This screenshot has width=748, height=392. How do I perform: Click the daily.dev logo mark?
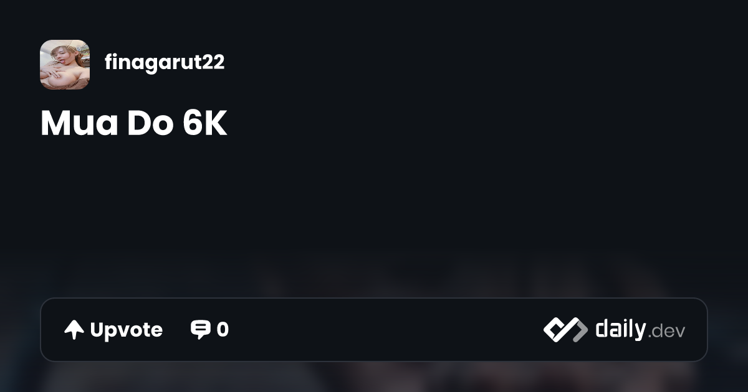coord(565,330)
